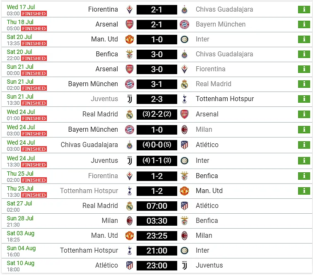Open the 2-1 score of Arsenal vs Bayern München
The image size is (313, 275).
[157, 24]
